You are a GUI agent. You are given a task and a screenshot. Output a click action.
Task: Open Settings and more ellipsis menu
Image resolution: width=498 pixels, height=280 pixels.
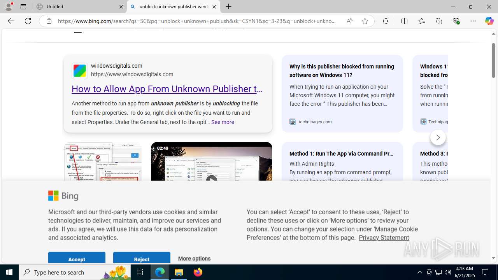coord(473,21)
